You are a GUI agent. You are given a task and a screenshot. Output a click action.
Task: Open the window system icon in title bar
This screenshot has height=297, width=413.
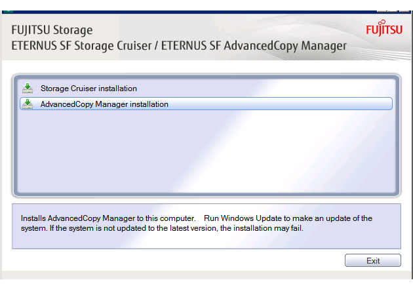click(x=8, y=11)
